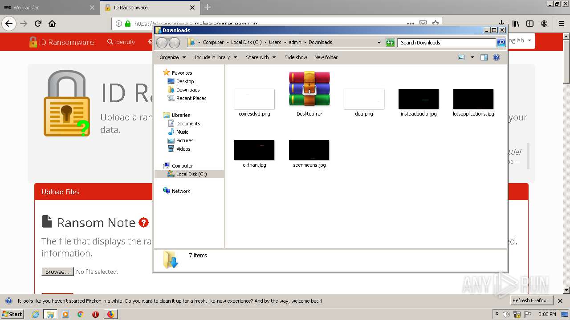
Task: Open the Share with dropdown
Action: (261, 57)
